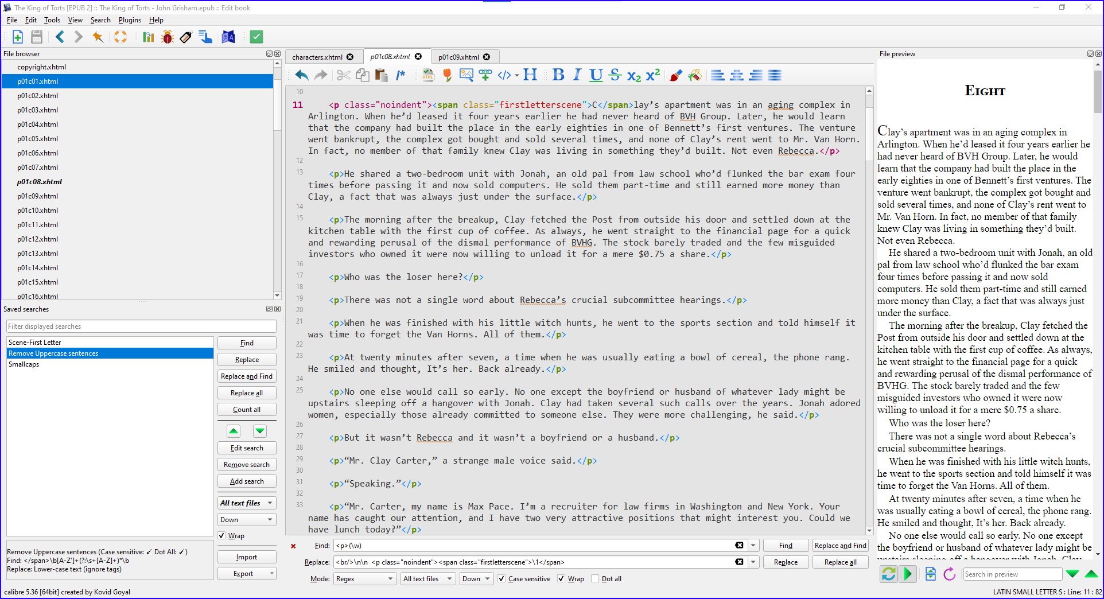Beautify the current HTML file

point(428,75)
